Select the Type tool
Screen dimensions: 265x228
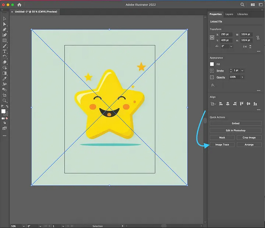5,51
